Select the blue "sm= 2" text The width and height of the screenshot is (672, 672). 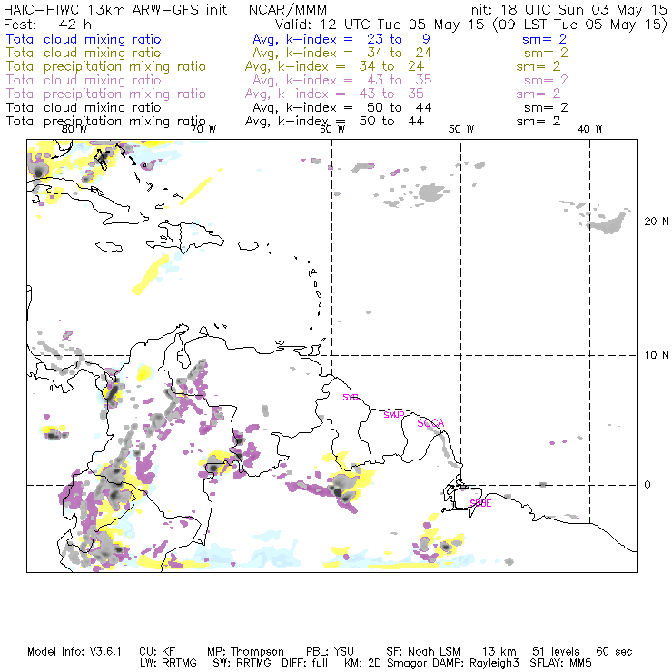click(x=544, y=39)
